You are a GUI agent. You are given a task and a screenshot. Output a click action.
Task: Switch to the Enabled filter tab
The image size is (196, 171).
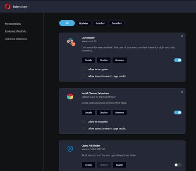tap(100, 23)
